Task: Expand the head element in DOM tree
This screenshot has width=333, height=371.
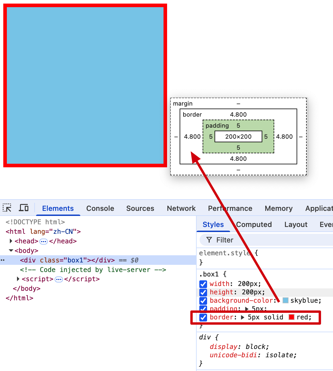Action: pos(11,241)
